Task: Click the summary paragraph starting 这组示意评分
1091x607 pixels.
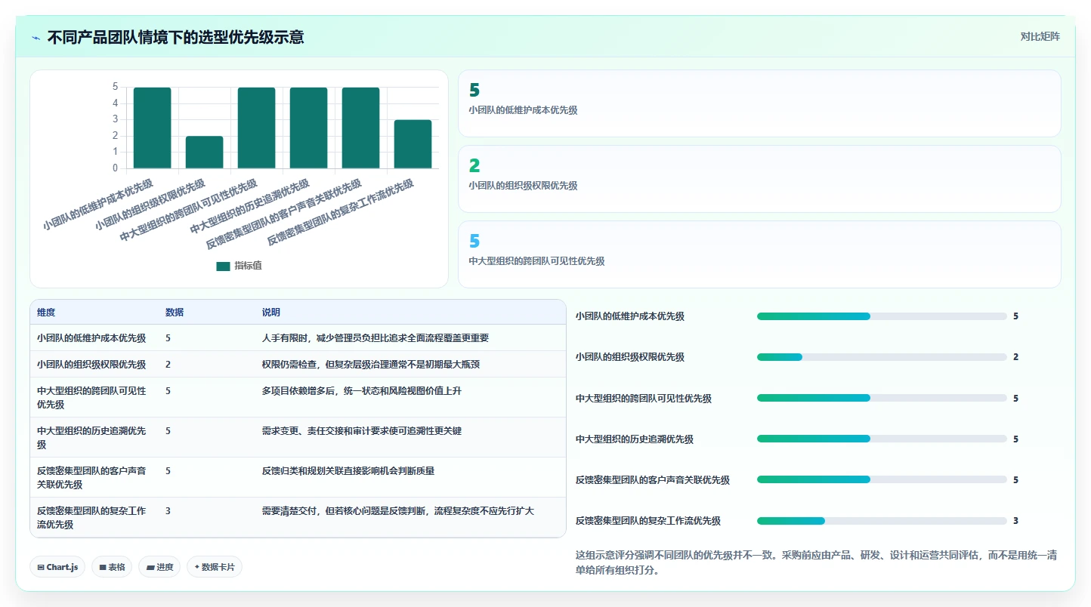Action: click(816, 562)
